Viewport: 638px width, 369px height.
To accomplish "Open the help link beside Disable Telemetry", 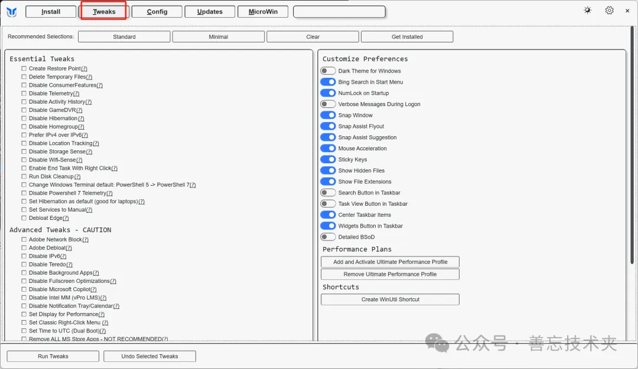I will 76,93.
